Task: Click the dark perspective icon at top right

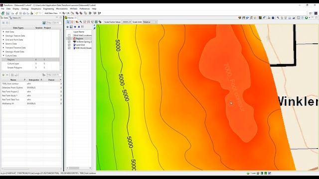Action: pyautogui.click(x=316, y=13)
